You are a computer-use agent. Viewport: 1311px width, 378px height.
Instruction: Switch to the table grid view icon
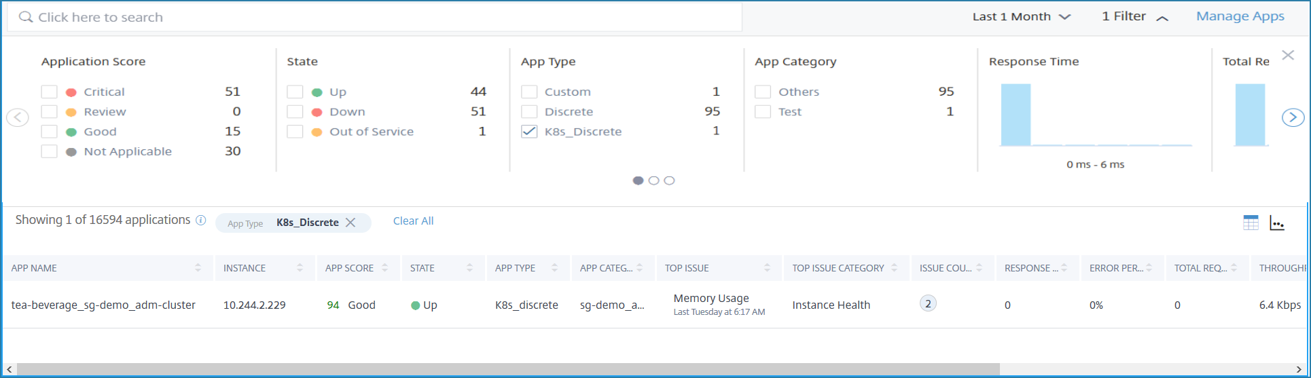1251,223
